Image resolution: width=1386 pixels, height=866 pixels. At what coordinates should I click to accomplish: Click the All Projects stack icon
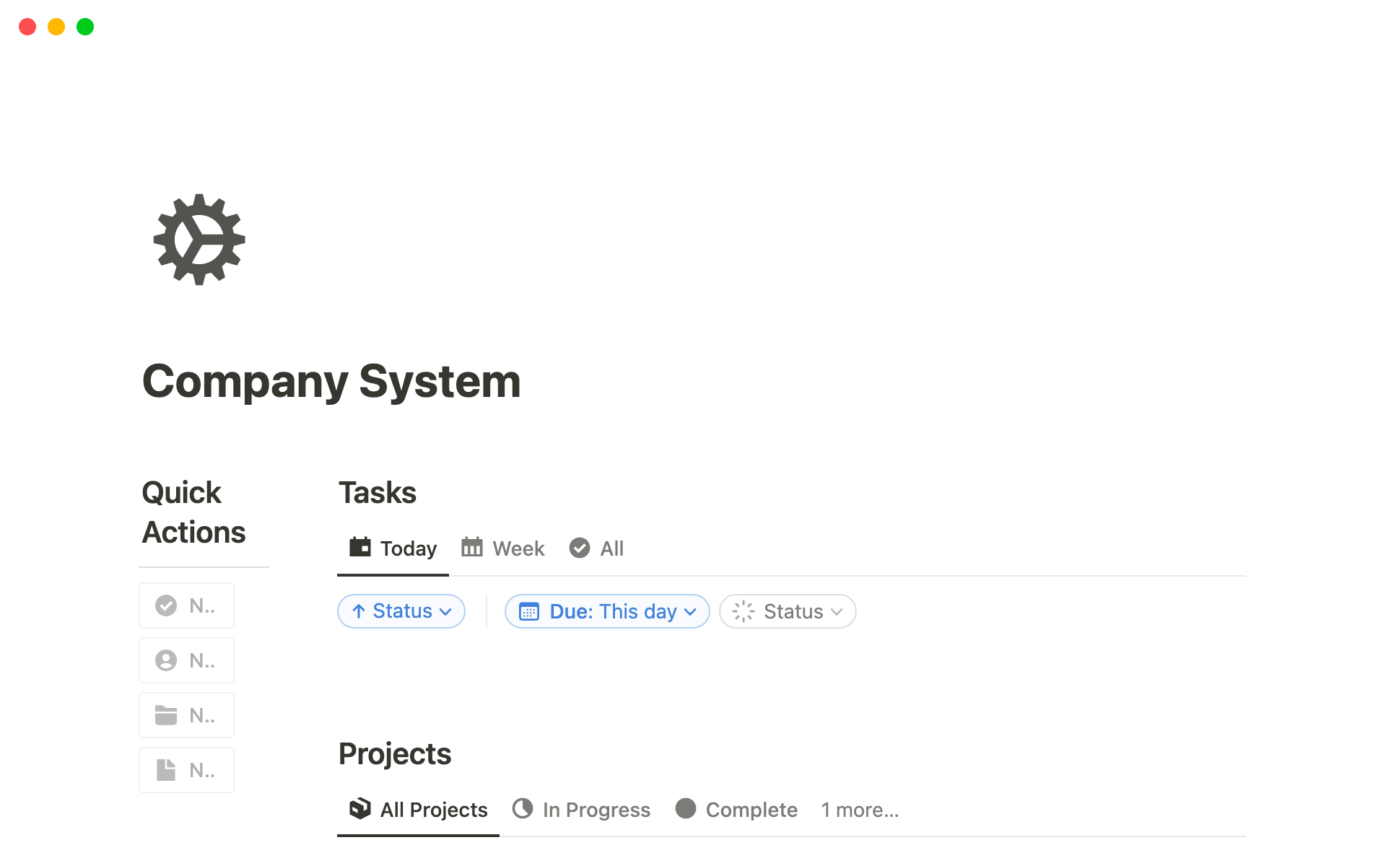[x=359, y=809]
